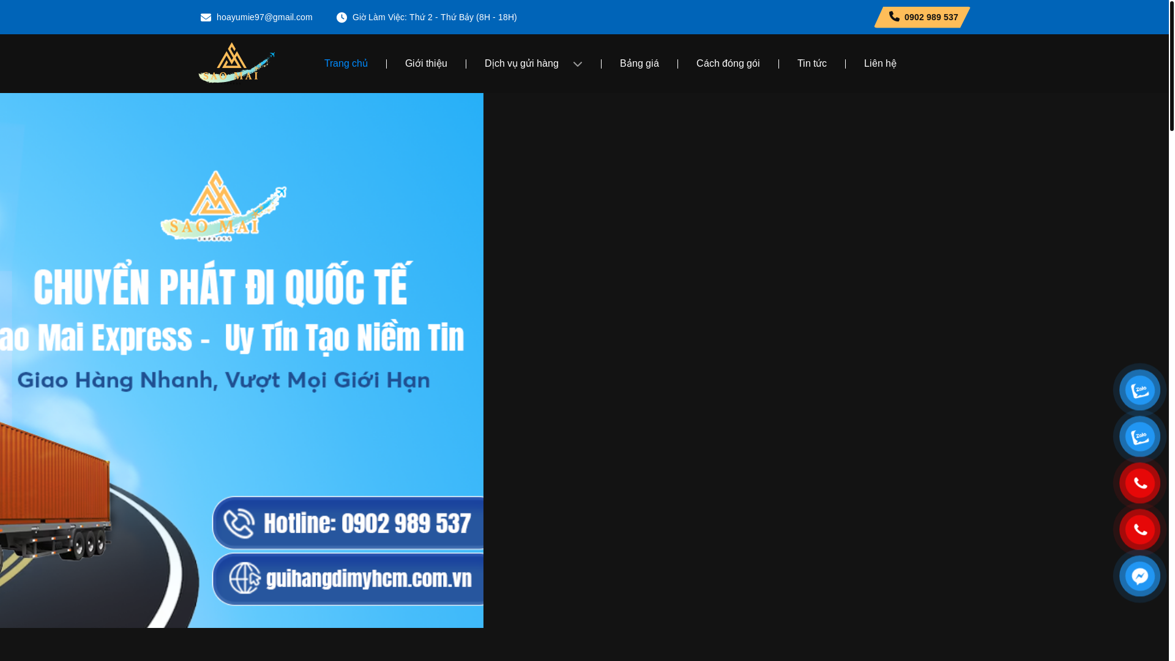Tap the upper red phone call button
This screenshot has width=1175, height=661.
point(1140,483)
